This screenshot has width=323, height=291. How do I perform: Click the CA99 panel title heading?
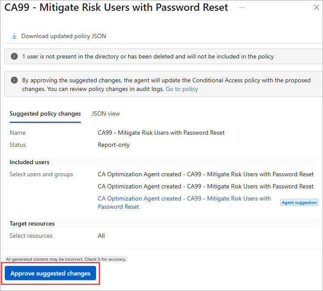(x=116, y=8)
